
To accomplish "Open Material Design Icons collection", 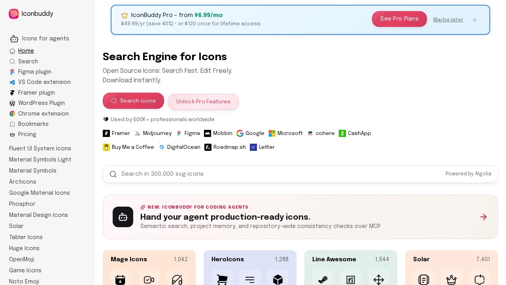I will point(38,215).
